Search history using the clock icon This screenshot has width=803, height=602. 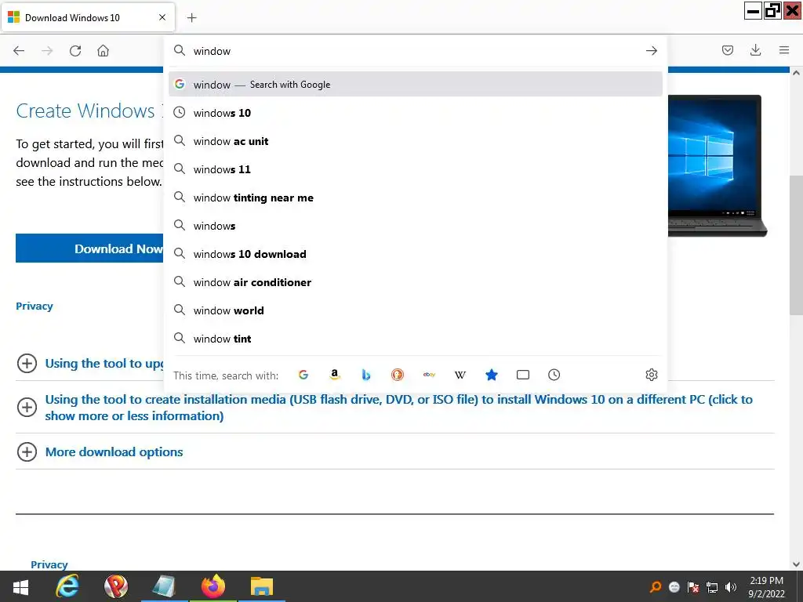[x=554, y=375]
